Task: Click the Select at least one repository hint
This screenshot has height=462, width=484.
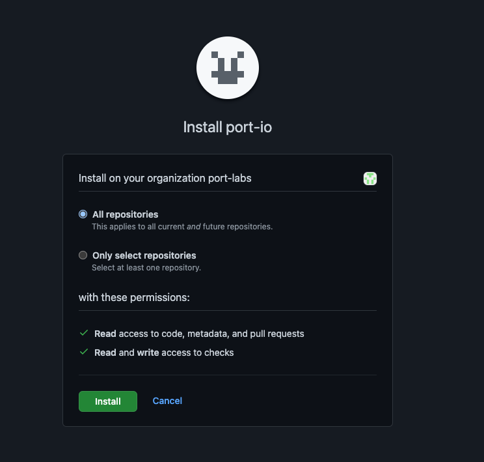Action: (146, 267)
